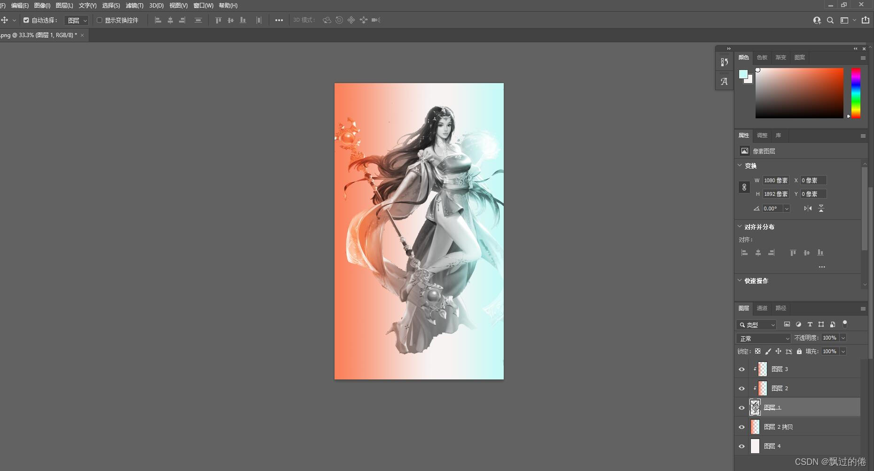Open the 类型 layer filter dropdown
This screenshot has width=874, height=471.
coord(757,324)
